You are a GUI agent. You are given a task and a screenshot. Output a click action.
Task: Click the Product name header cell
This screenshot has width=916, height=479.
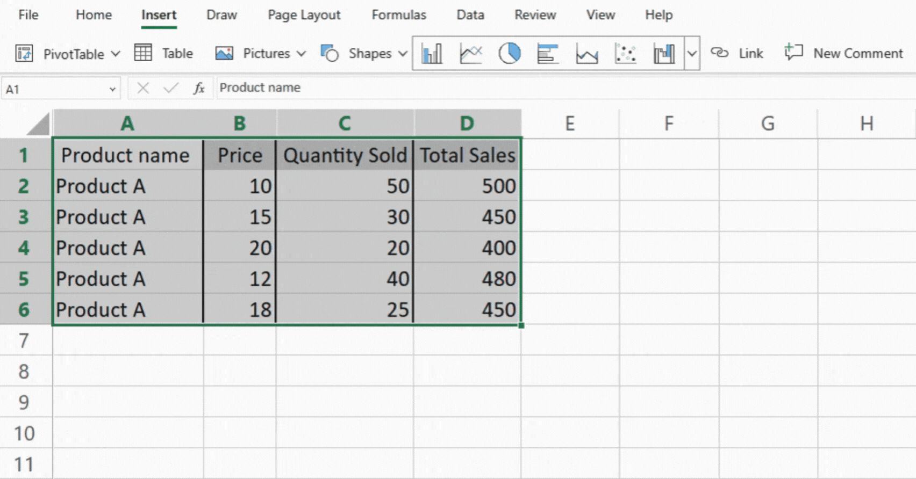pos(128,155)
